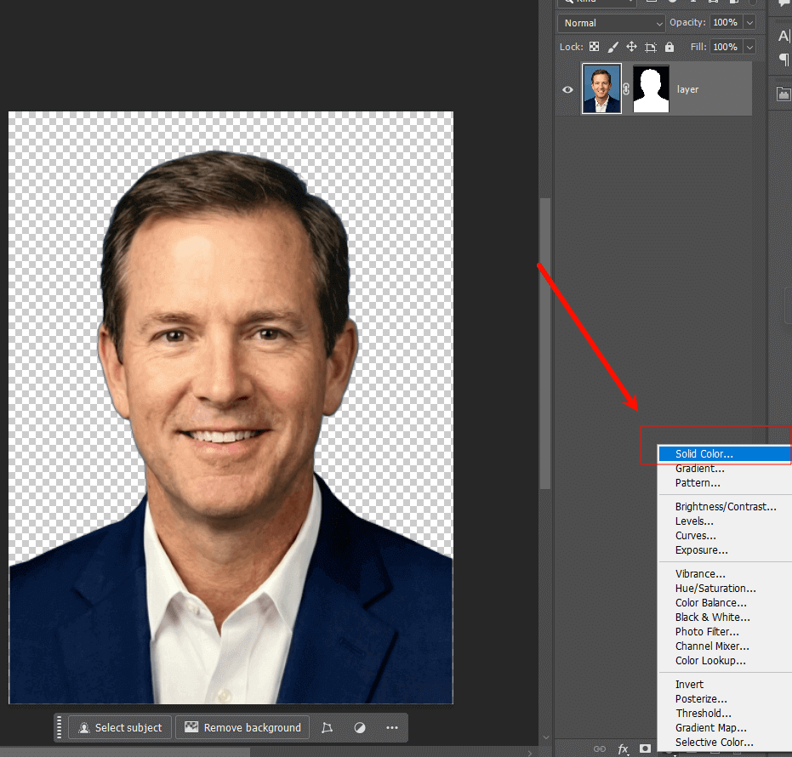792x757 pixels.
Task: Select the transform icon in the taskbar
Action: 328,727
